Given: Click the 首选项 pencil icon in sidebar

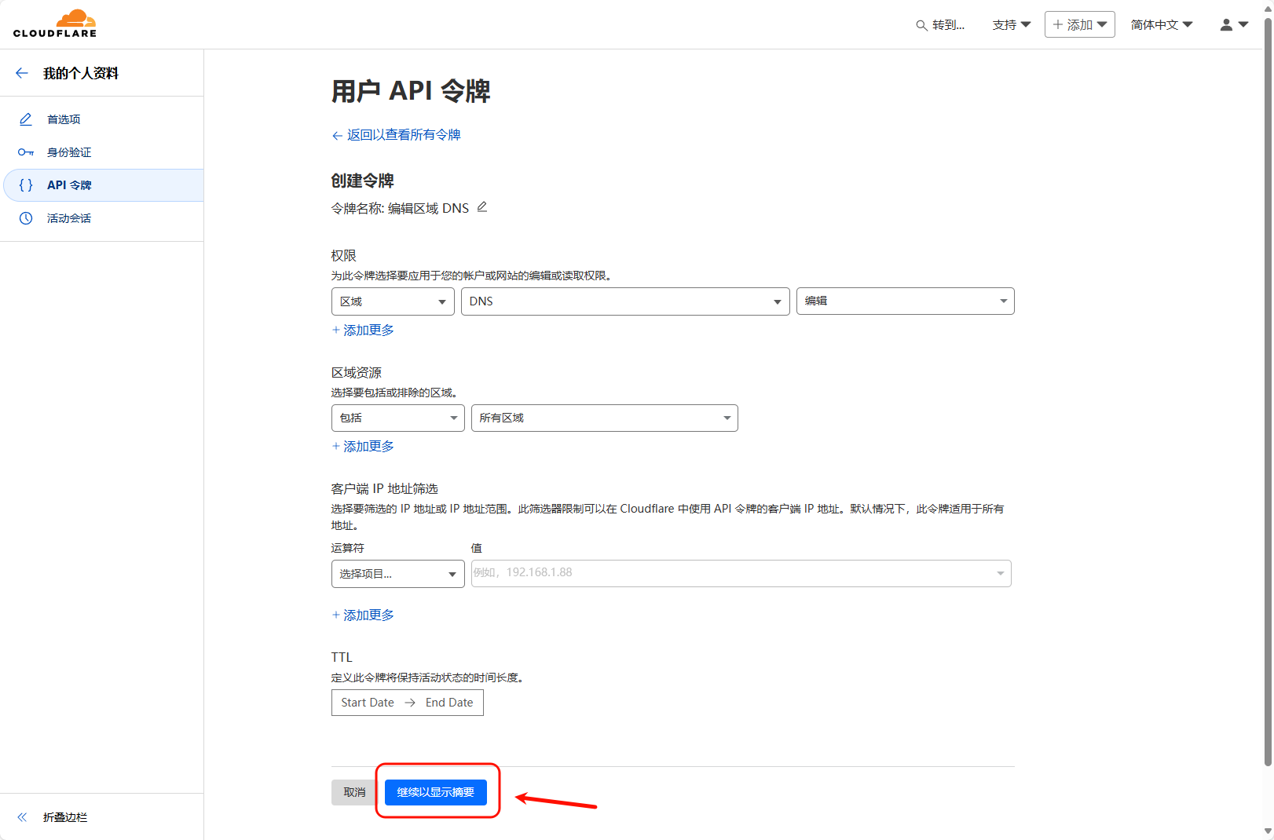Looking at the screenshot, I should pyautogui.click(x=26, y=119).
